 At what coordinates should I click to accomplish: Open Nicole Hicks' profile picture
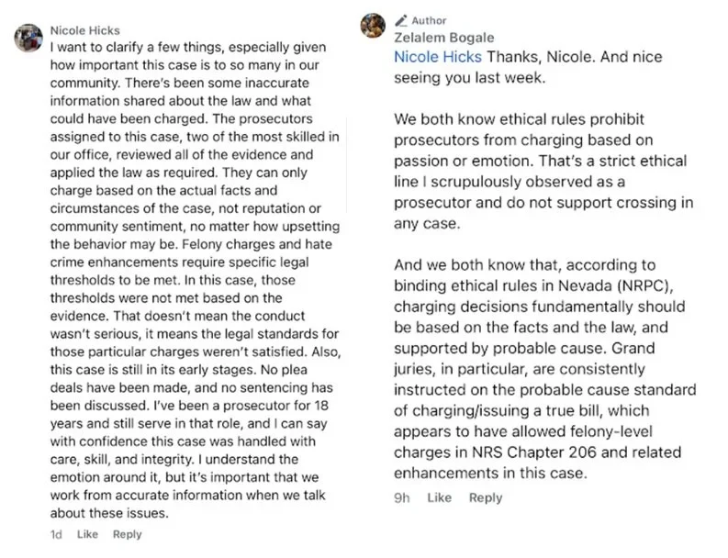28,38
